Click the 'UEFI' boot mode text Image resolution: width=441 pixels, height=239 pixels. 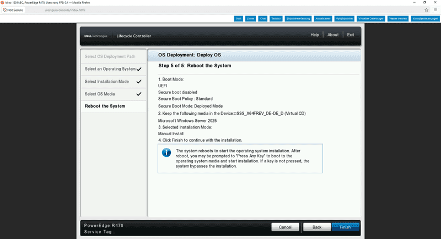[x=163, y=86]
